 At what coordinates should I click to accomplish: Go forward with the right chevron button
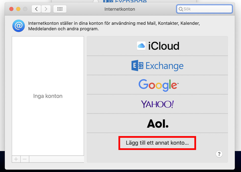(46, 9)
